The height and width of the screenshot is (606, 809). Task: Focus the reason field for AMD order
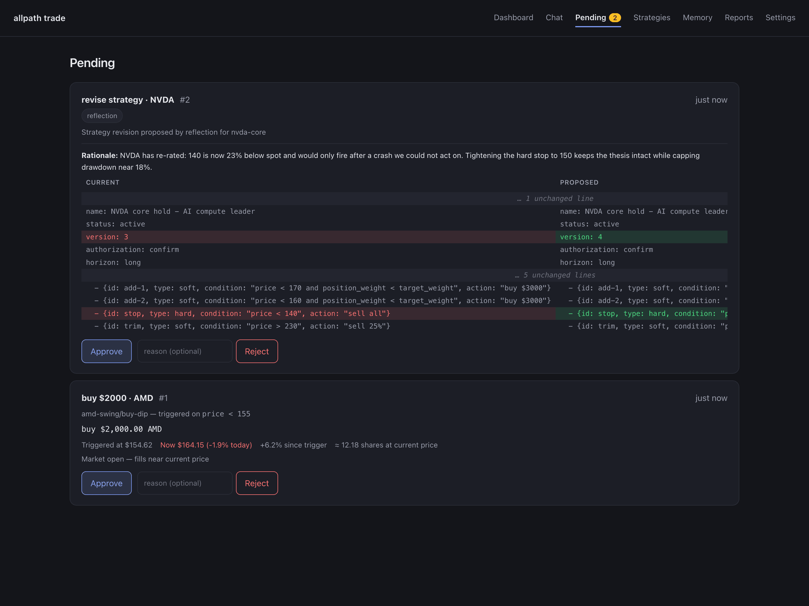[185, 483]
